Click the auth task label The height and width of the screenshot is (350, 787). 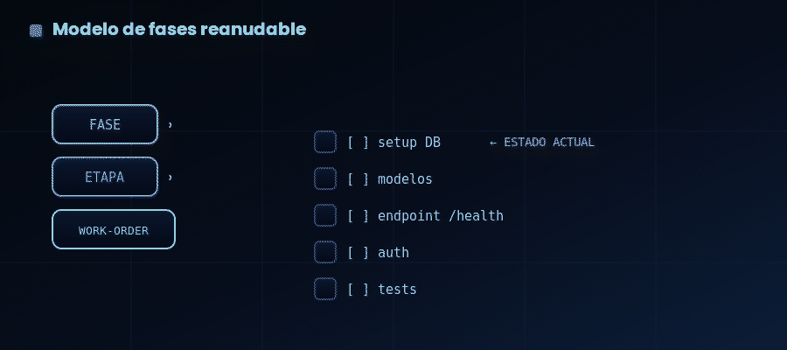[x=393, y=252]
